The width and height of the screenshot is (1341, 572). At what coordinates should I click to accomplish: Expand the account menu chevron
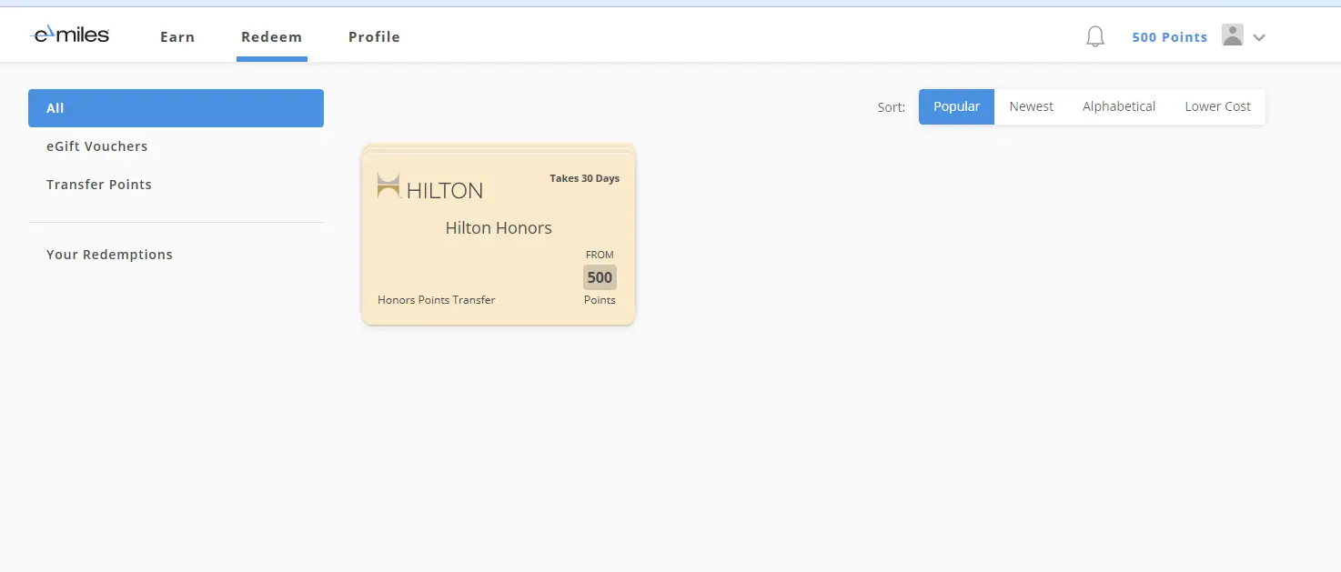(1259, 37)
